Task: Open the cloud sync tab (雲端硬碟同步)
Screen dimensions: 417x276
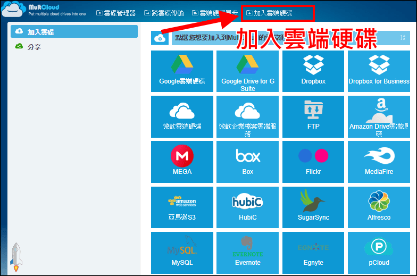Action: [215, 13]
